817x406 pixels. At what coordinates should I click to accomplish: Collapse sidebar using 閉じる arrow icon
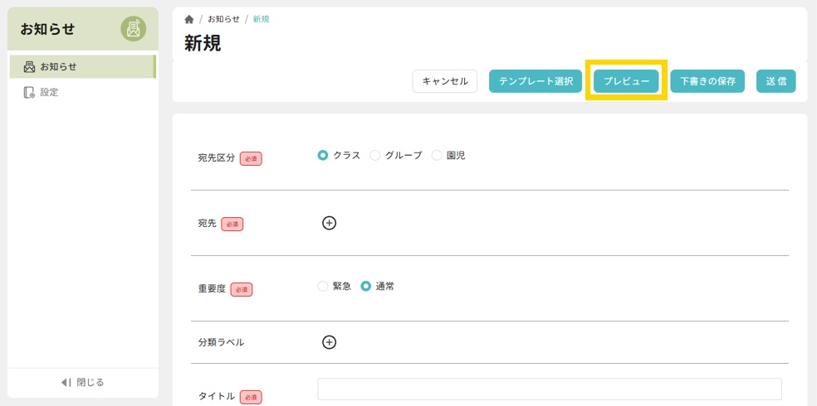(66, 382)
